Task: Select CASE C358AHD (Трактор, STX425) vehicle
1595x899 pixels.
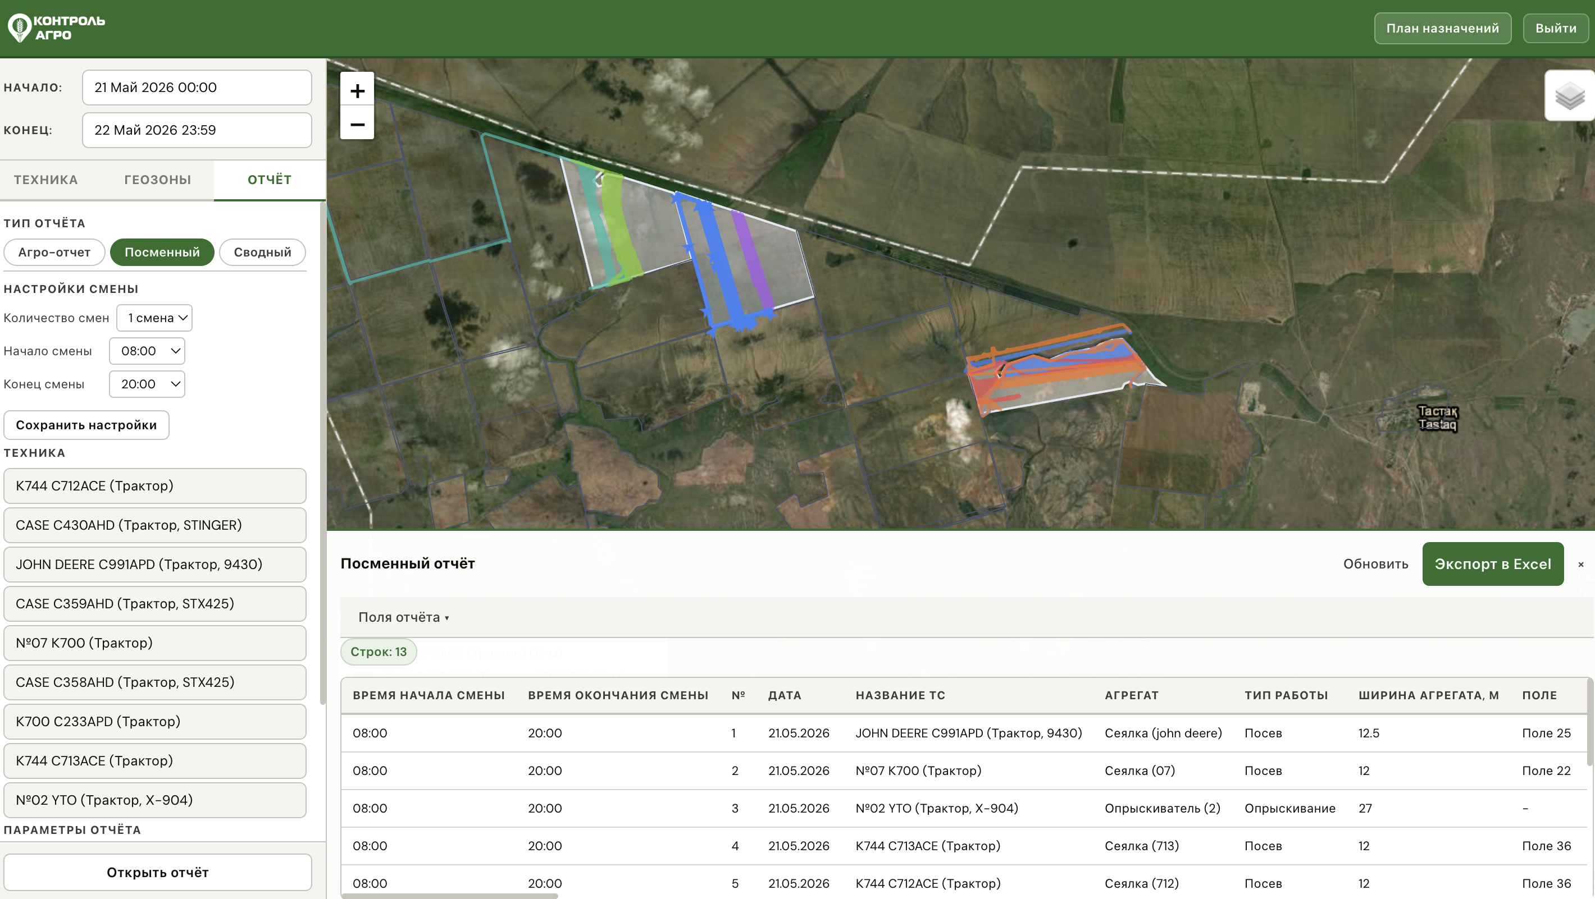Action: point(155,682)
